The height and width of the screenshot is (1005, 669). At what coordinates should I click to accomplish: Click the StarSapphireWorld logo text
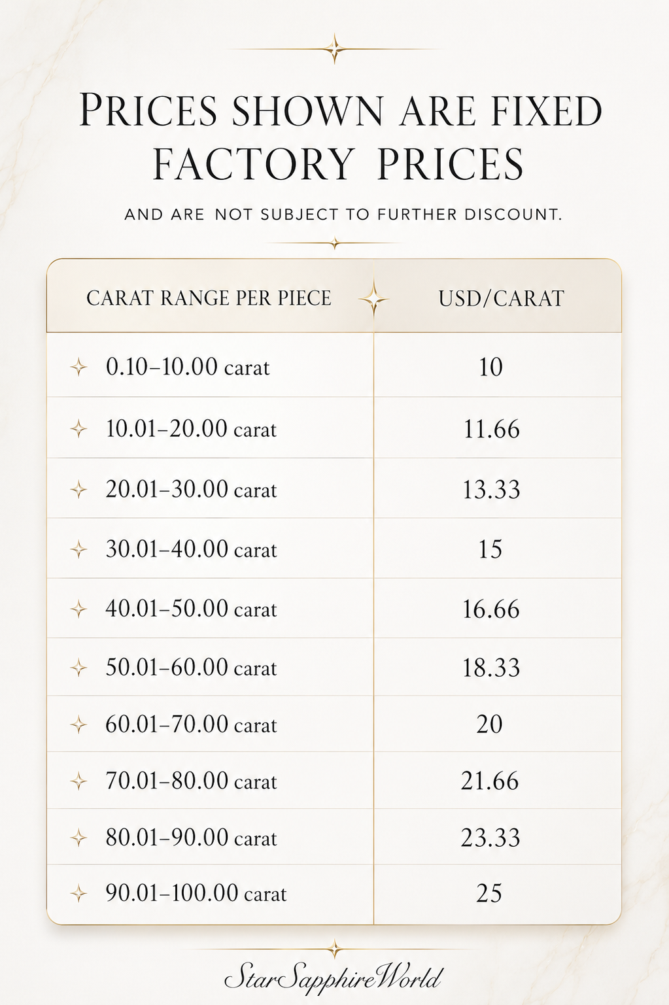tap(334, 979)
